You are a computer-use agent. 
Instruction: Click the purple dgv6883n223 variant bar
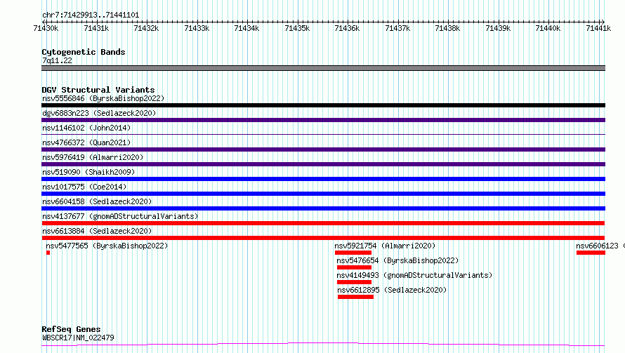[x=323, y=120]
